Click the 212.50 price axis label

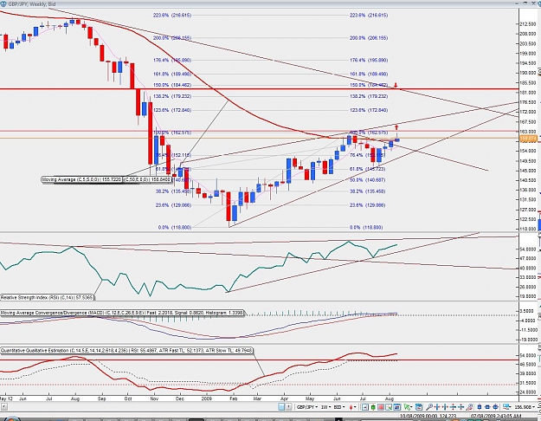tap(528, 24)
